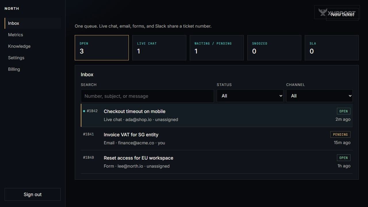Click the Inbox heading above the search field
Screen dimensions: 368x207
(x=87, y=74)
